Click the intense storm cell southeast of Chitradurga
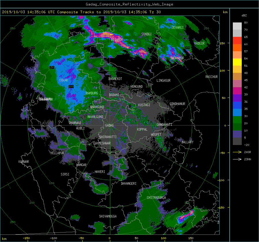 186,216
